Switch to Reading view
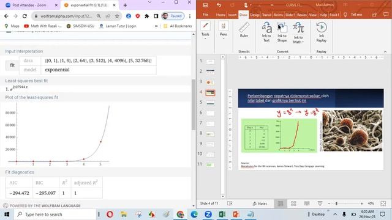 [307, 204]
